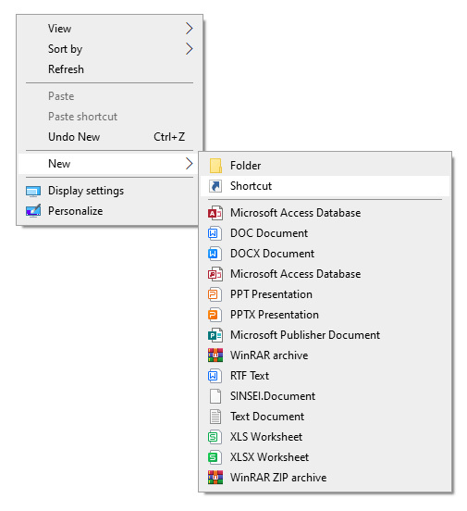Expand the Sort by submenu chevron

point(190,49)
